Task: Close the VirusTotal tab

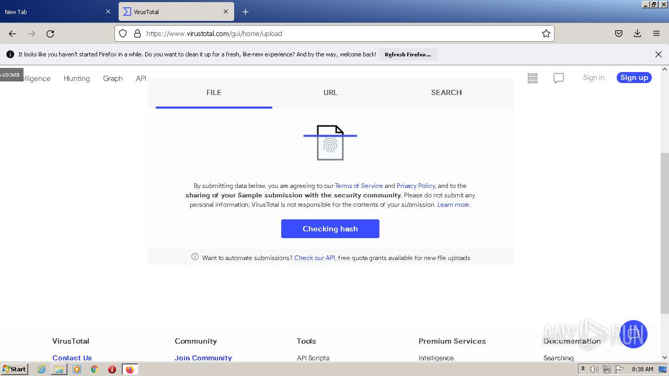Action: coord(226,11)
